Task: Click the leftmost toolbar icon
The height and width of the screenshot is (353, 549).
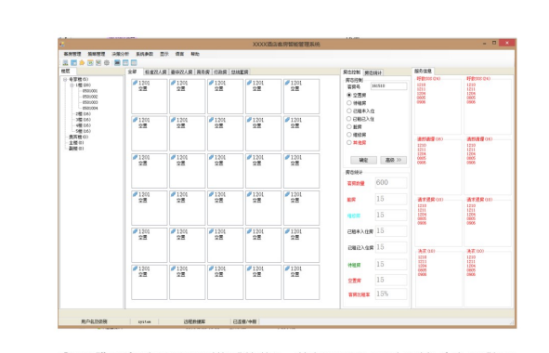Action: (65, 62)
